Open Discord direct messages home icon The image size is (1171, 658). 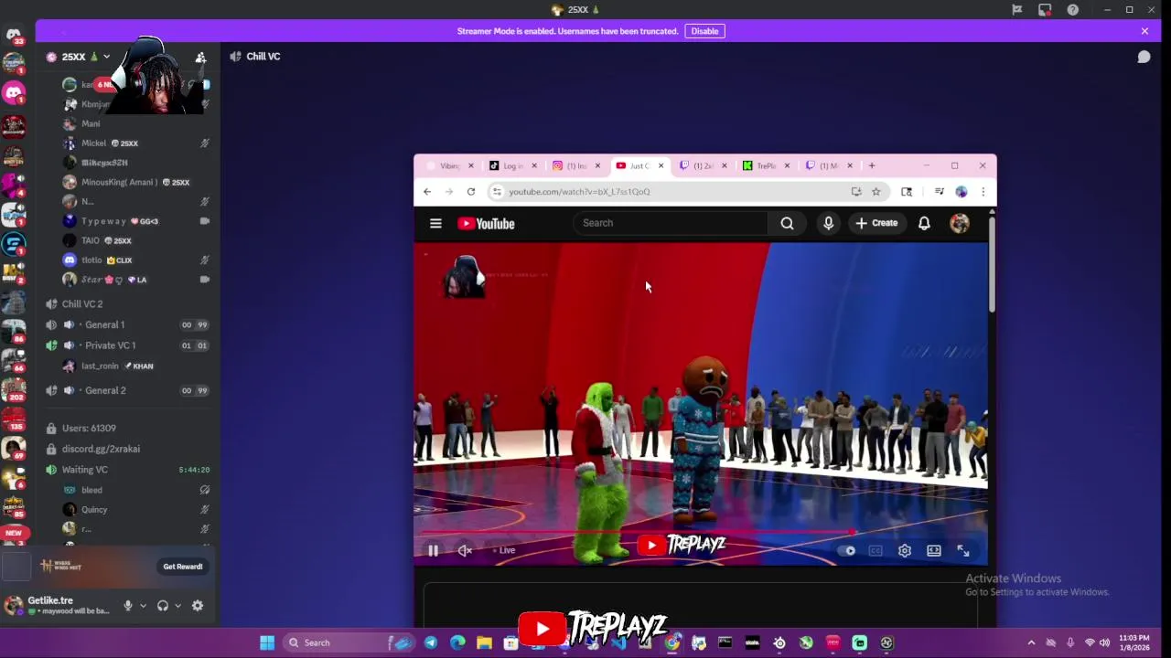click(14, 35)
